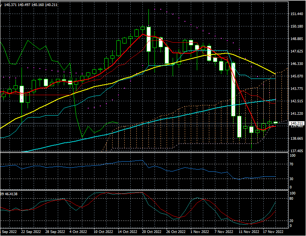Click the 147.625 price axis label
Image resolution: width=306 pixels, height=236 pixels.
coord(297,51)
